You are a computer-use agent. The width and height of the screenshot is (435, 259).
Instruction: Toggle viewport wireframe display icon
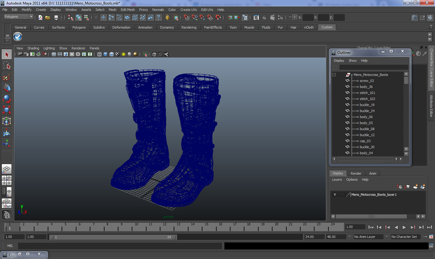pos(99,54)
